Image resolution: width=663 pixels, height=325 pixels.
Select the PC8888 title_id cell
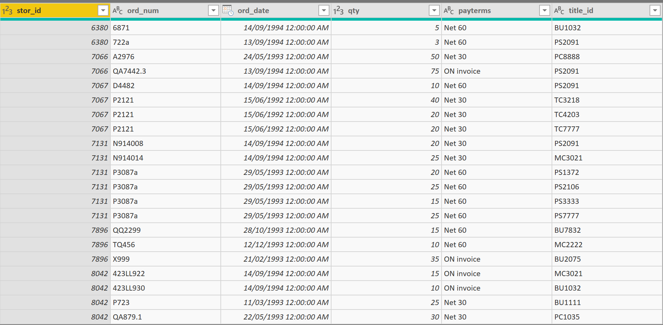[x=567, y=57]
